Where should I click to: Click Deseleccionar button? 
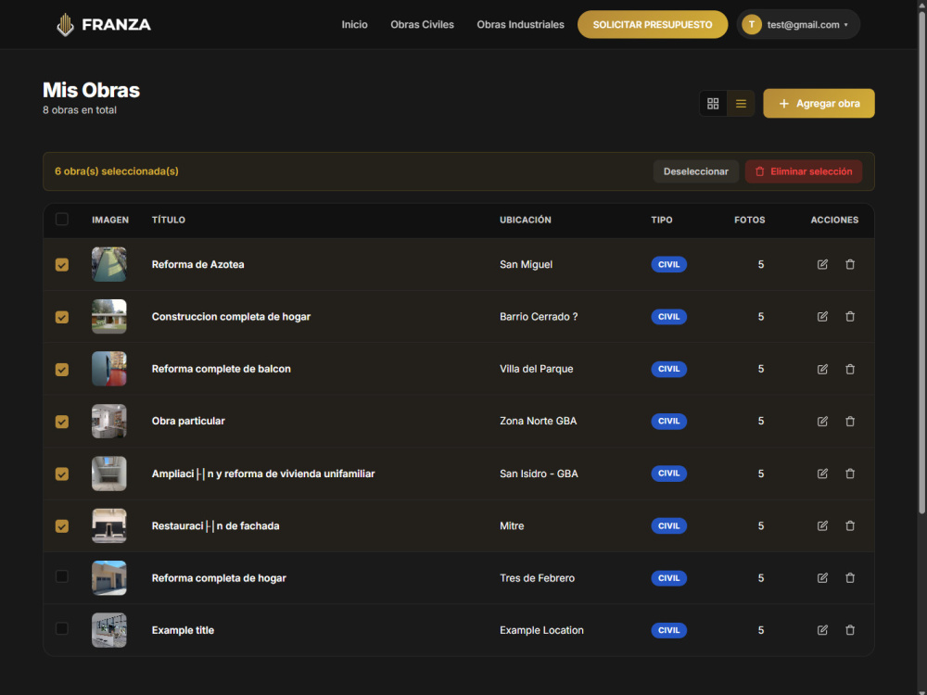pos(696,171)
